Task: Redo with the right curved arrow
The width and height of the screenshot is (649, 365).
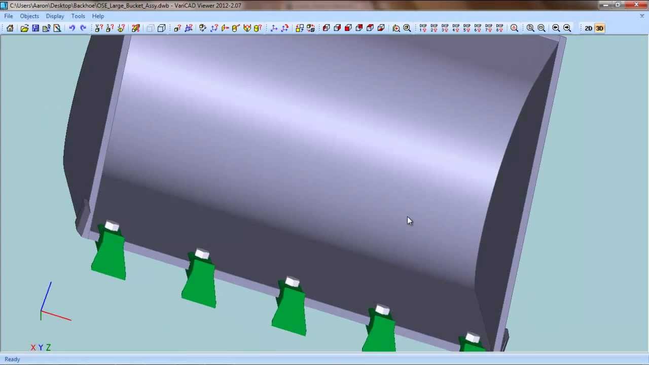Action: click(x=83, y=28)
